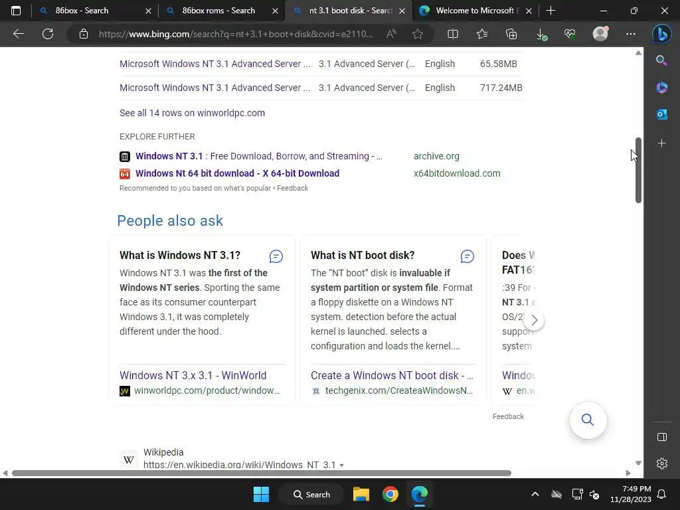The width and height of the screenshot is (680, 510).
Task: Close the 86box roms - Search tab
Action: pyautogui.click(x=275, y=11)
